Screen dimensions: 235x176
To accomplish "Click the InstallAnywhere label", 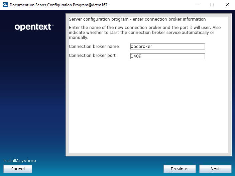I will pyautogui.click(x=20, y=161).
